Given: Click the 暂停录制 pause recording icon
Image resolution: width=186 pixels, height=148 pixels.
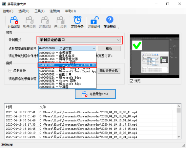Looking at the screenshot, I should 30,20.
